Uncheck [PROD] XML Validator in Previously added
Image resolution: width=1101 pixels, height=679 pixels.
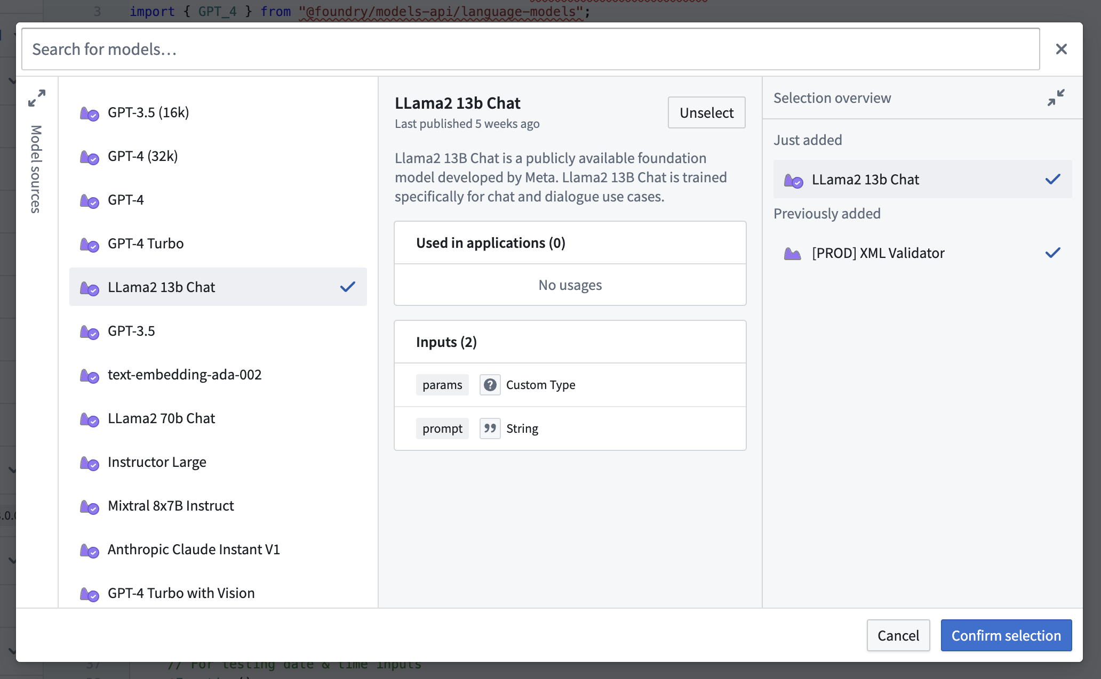(1052, 253)
